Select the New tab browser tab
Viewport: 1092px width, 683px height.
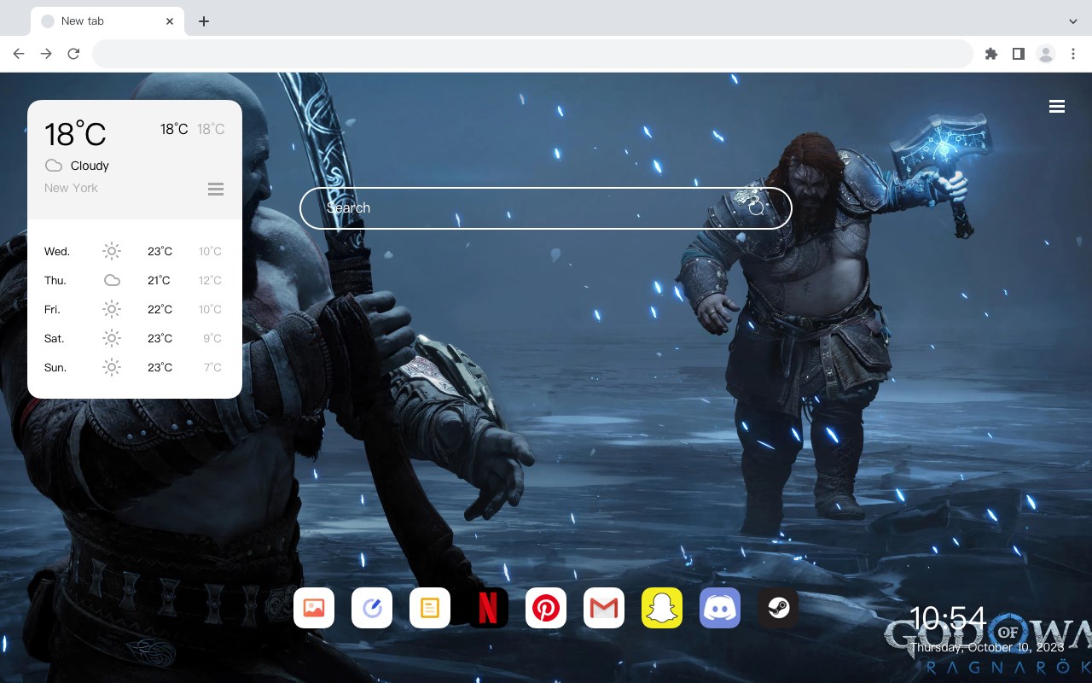coord(107,21)
